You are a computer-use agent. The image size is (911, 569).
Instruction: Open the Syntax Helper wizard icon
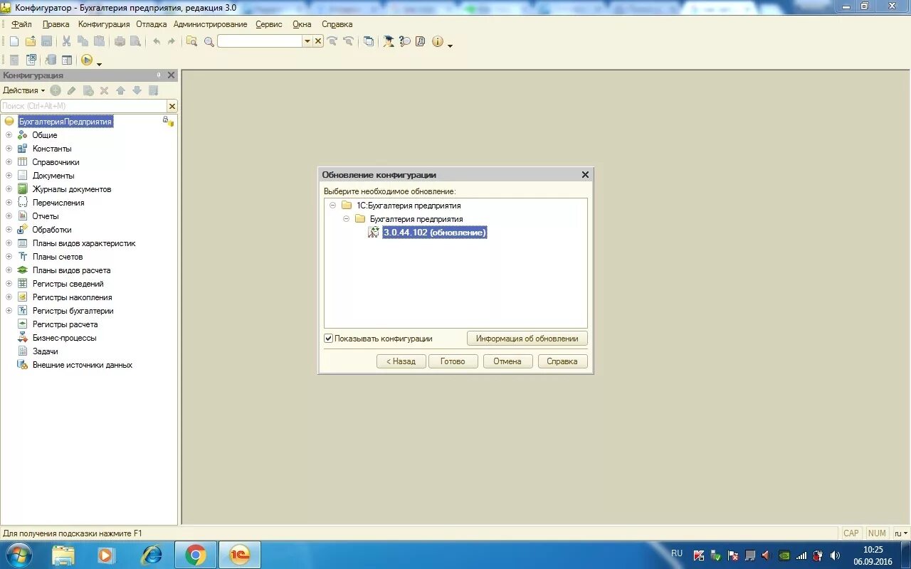point(389,41)
